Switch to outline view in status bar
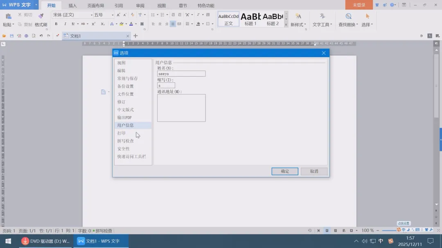Screen dimensions: 442x248 click(x=336, y=230)
